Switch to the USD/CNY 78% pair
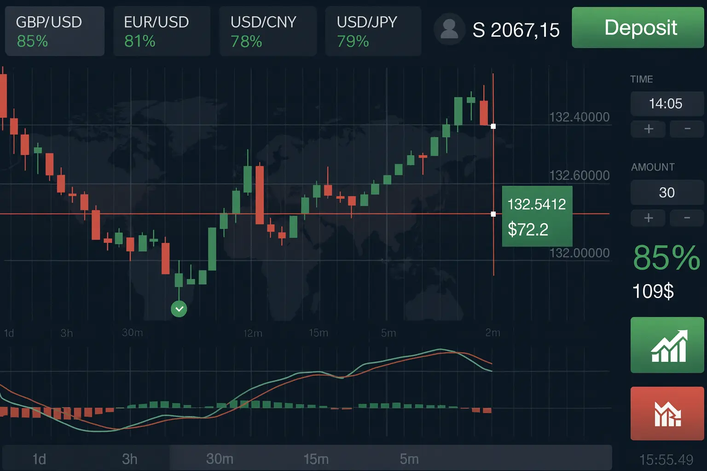The image size is (707, 471). pos(268,30)
